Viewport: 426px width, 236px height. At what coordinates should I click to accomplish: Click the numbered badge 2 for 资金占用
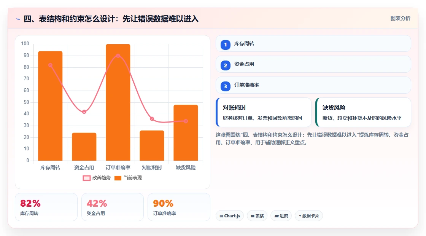(x=226, y=65)
